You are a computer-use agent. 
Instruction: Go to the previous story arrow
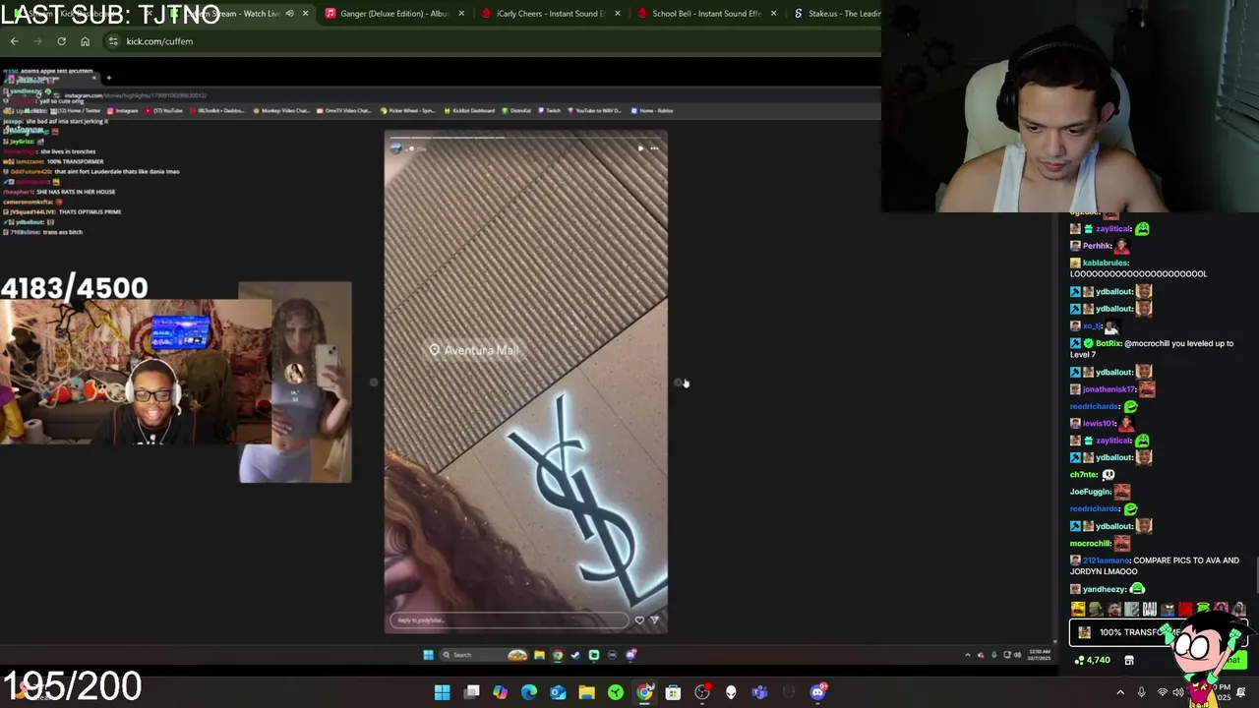pyautogui.click(x=374, y=383)
